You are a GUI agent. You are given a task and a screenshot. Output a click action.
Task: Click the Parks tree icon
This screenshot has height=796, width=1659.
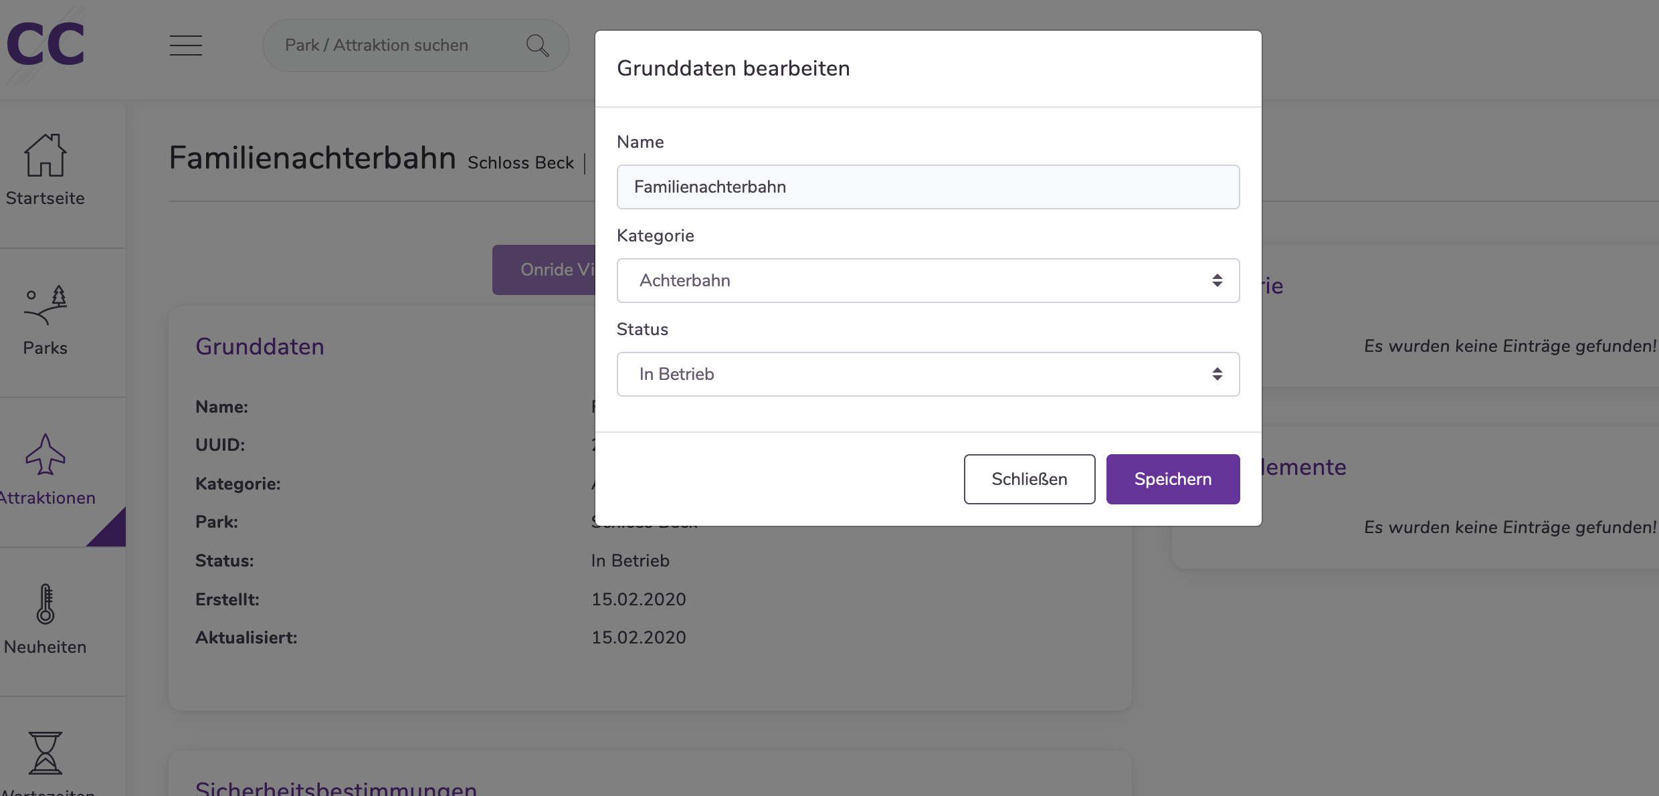[45, 304]
